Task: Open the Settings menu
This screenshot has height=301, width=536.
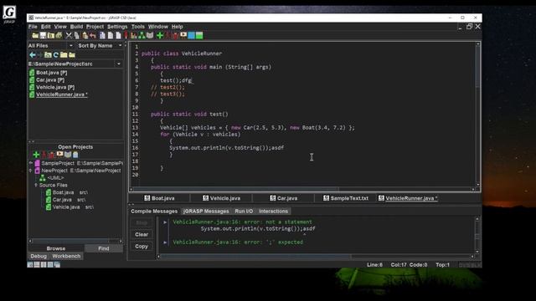Action: tap(117, 27)
